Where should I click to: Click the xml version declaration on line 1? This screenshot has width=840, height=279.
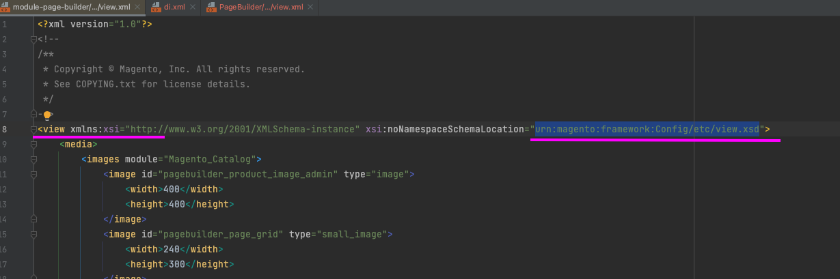click(95, 24)
